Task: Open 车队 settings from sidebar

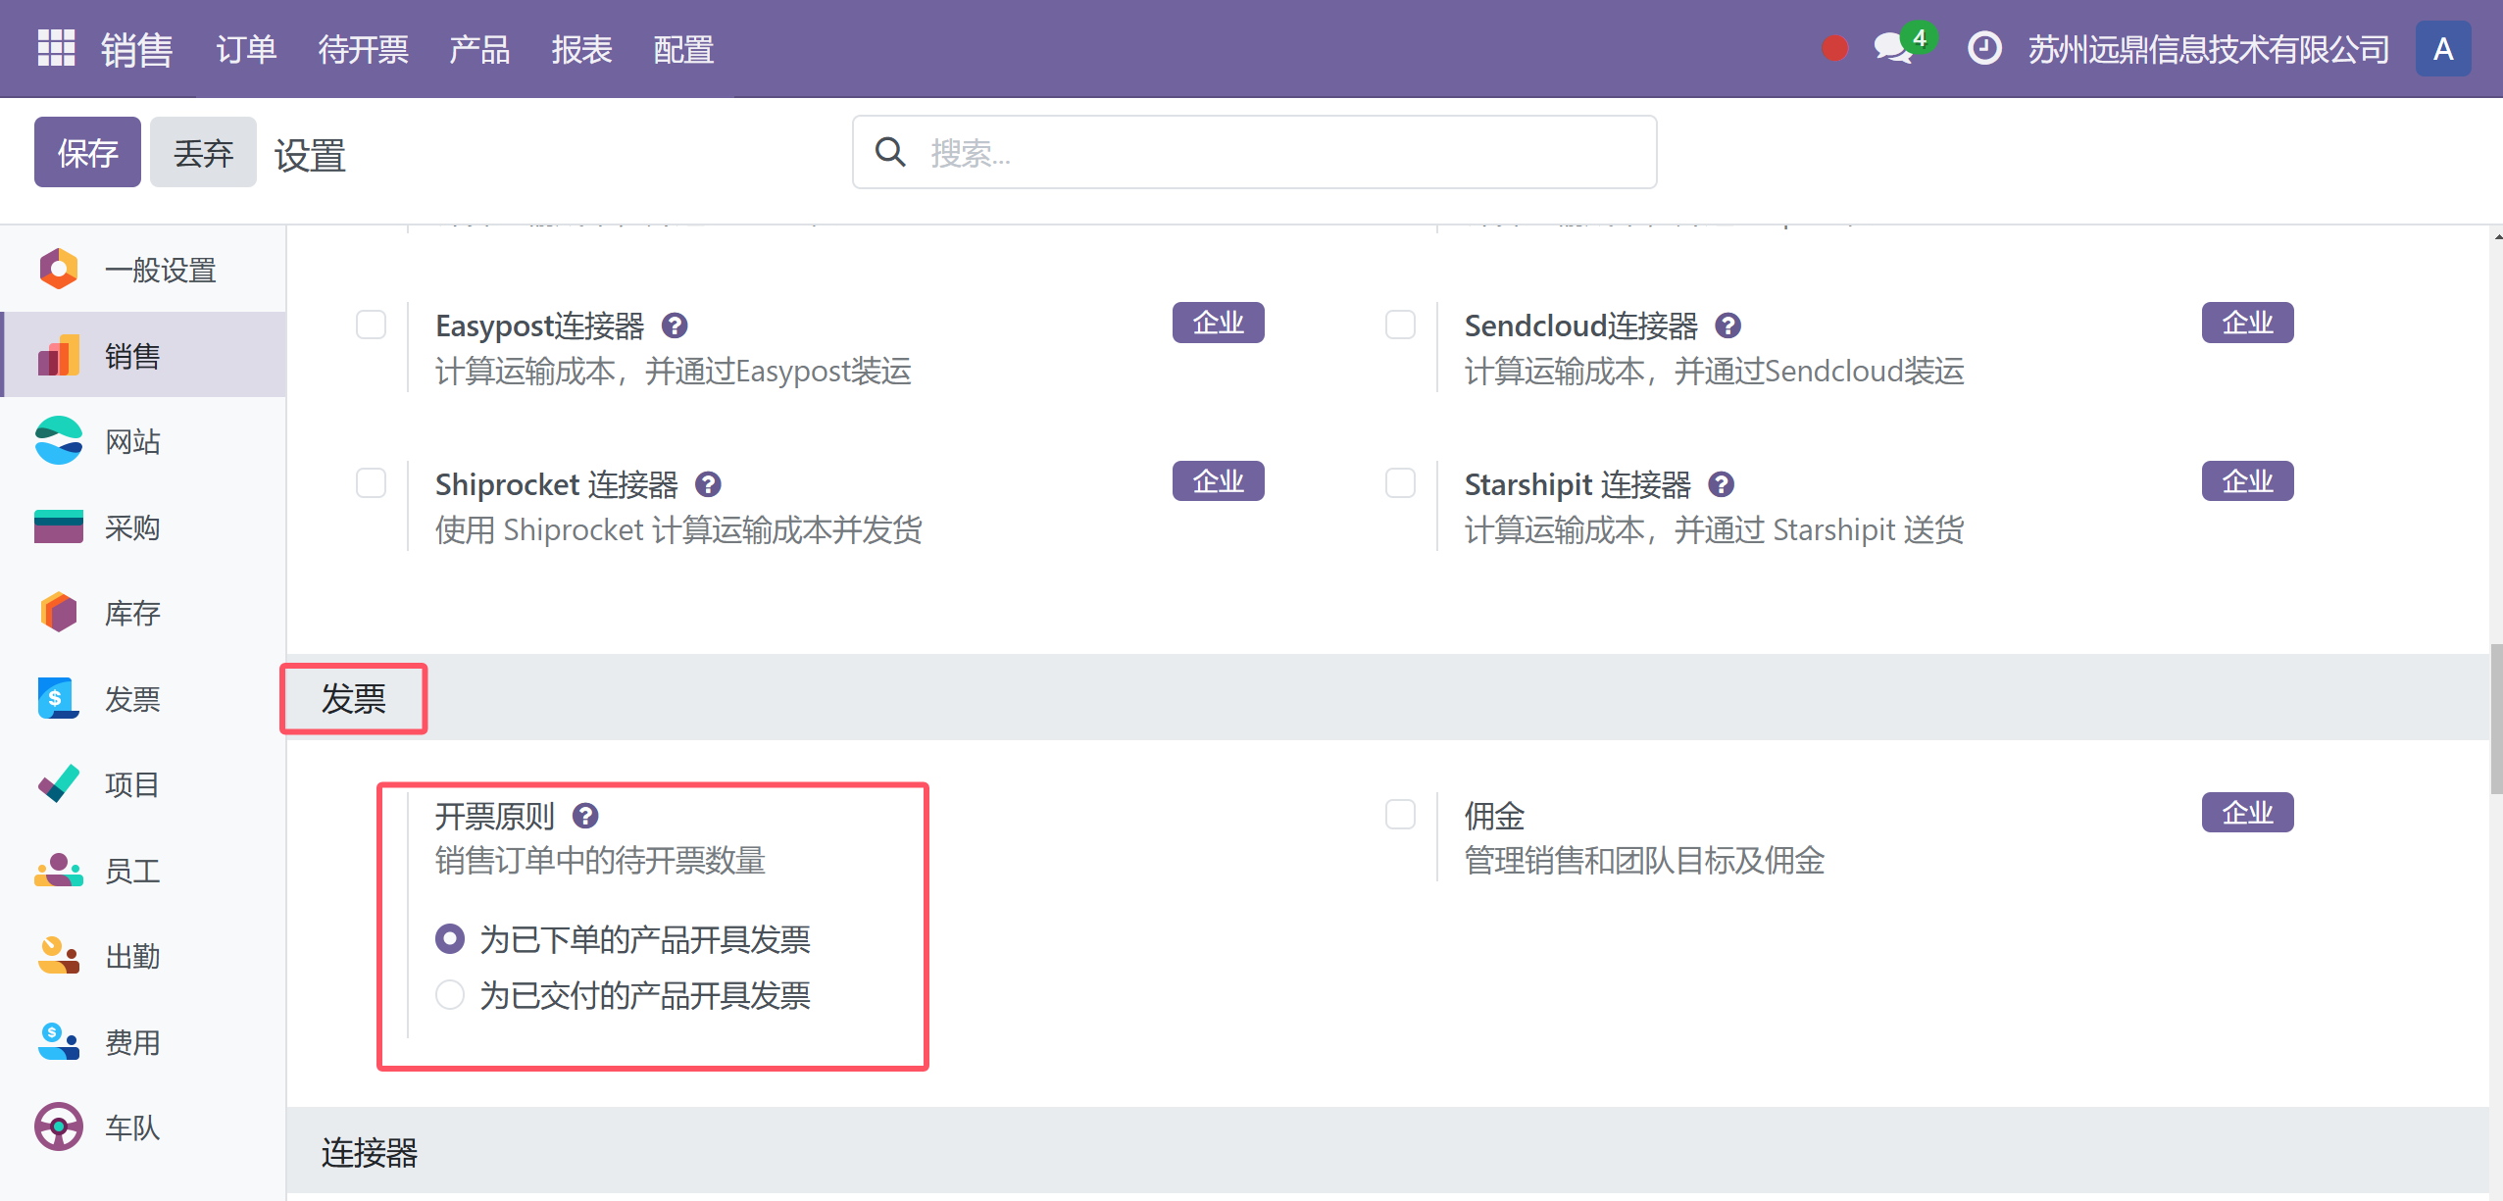Action: pyautogui.click(x=132, y=1127)
